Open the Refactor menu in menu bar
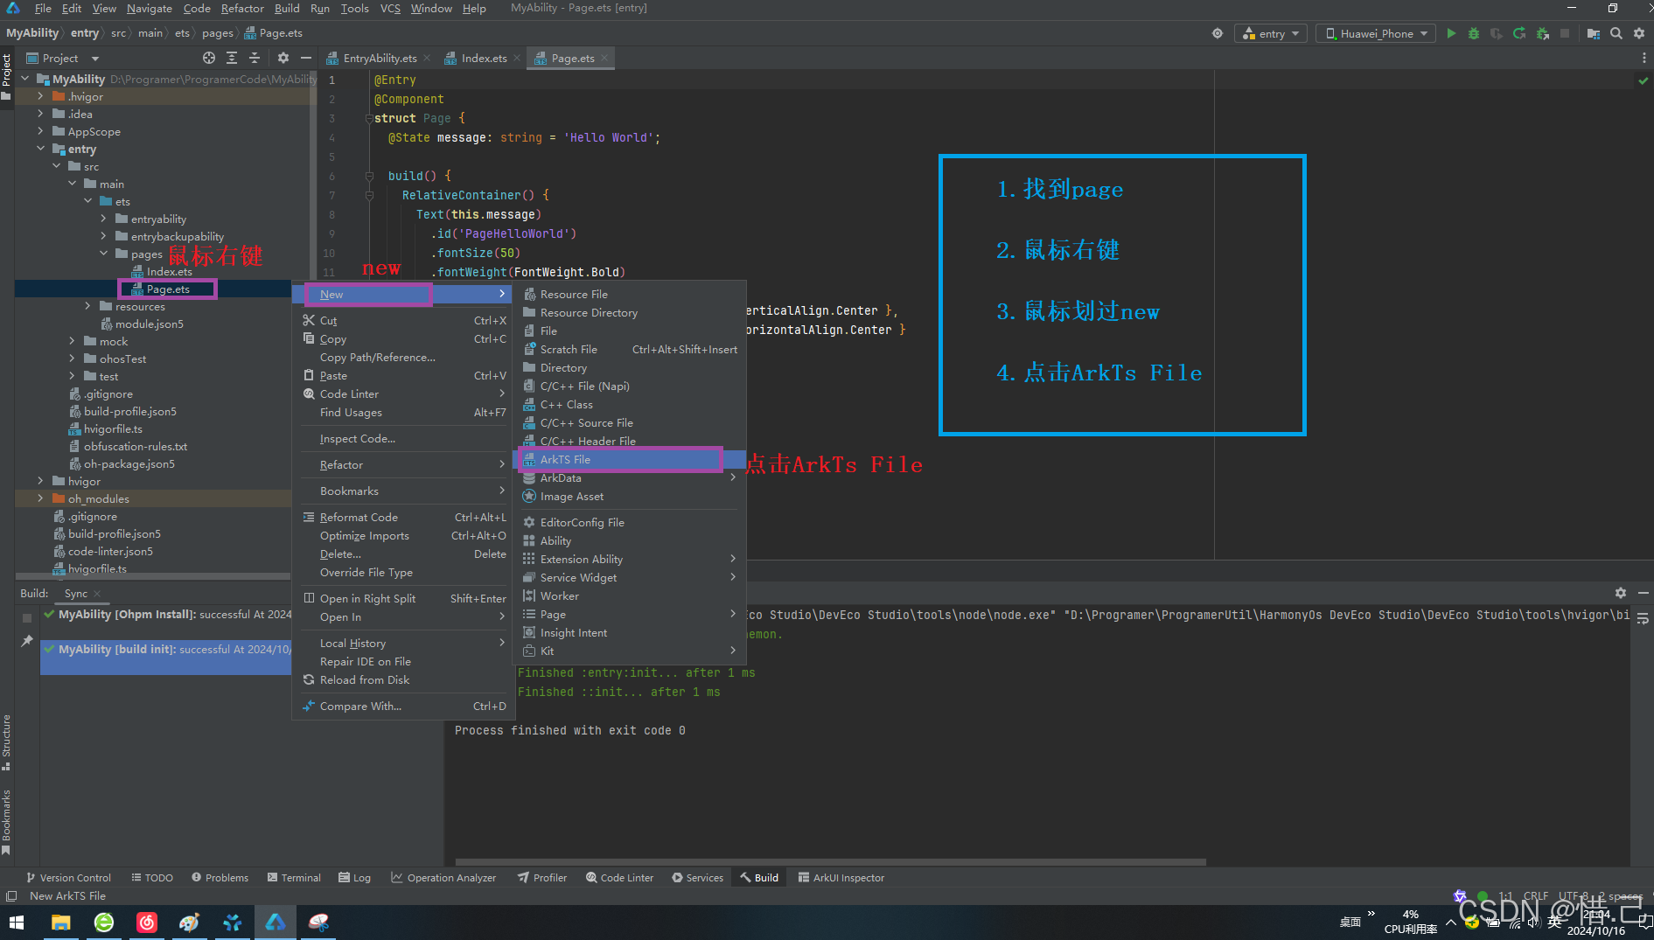Image resolution: width=1654 pixels, height=940 pixels. tap(242, 8)
